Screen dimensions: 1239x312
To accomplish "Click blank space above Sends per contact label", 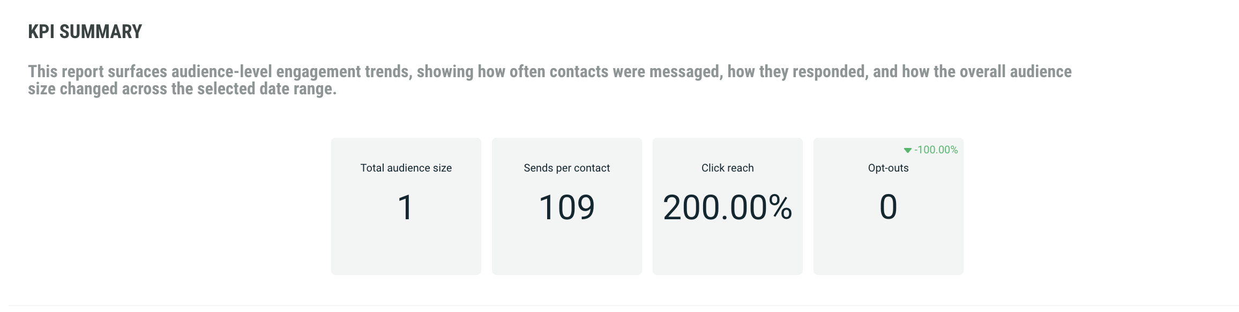I will 566,150.
